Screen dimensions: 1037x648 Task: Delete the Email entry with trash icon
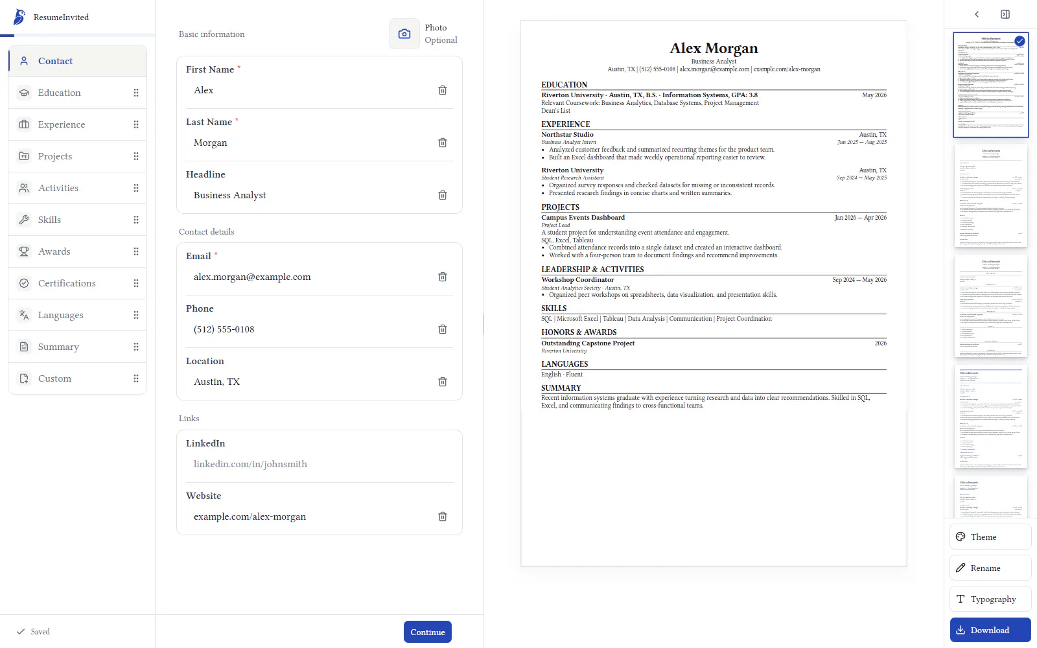[x=443, y=277]
